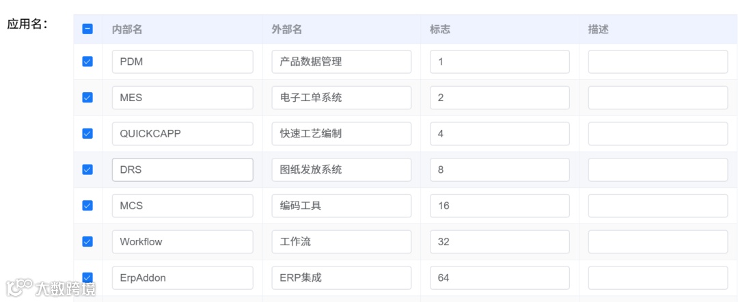This screenshot has width=738, height=302.
Task: Uncheck the ErpAddon row checkbox
Action: [87, 277]
